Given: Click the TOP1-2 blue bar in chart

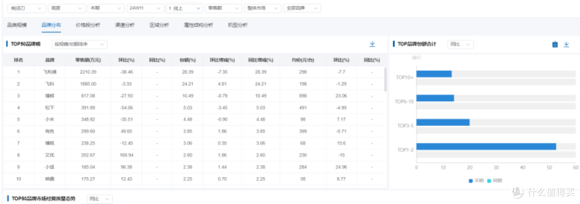Looking at the screenshot, I should click(x=487, y=147).
